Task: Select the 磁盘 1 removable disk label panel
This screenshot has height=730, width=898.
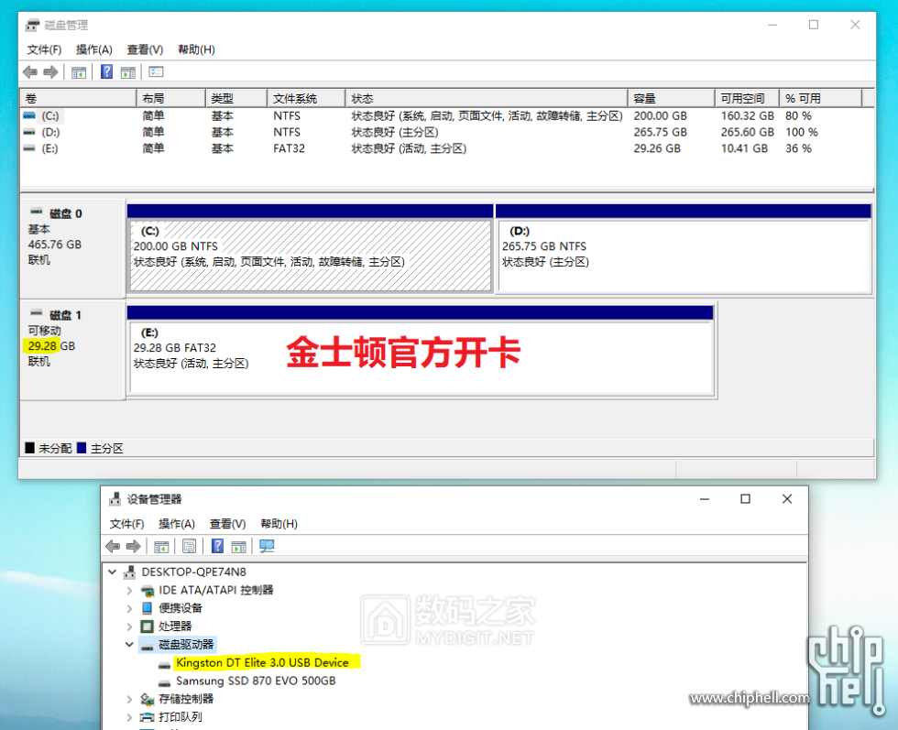Action: (x=72, y=349)
